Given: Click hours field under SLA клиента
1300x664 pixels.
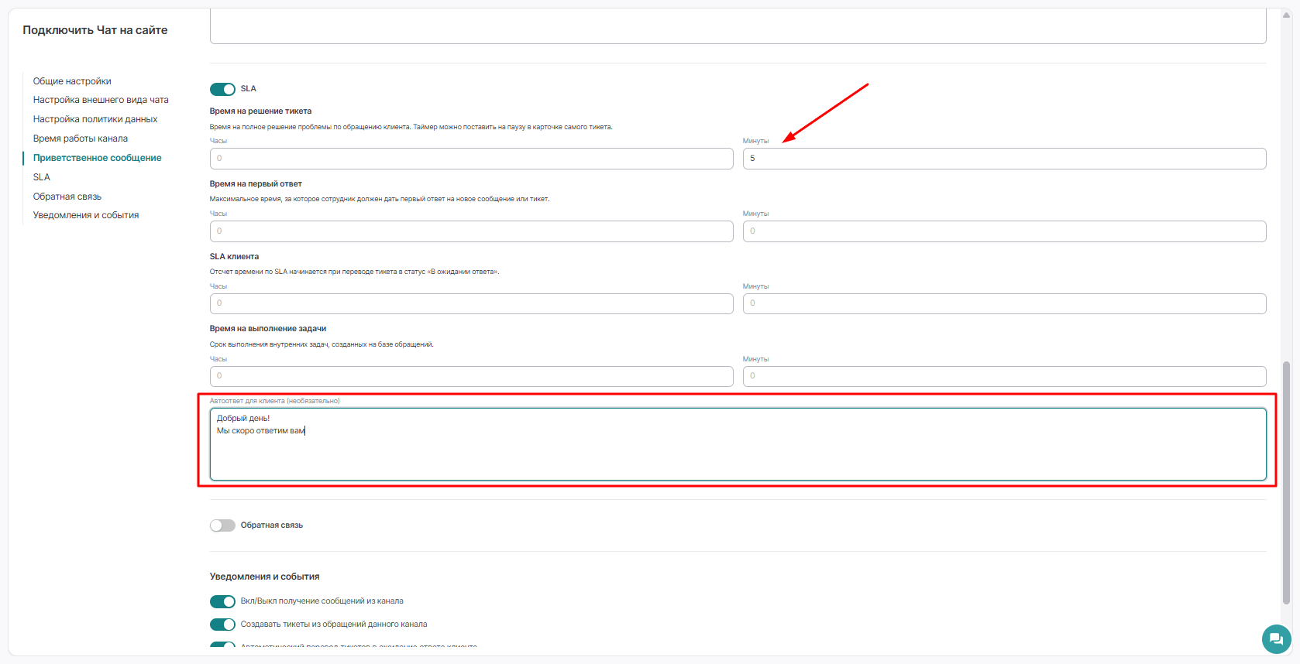Looking at the screenshot, I should click(x=471, y=303).
